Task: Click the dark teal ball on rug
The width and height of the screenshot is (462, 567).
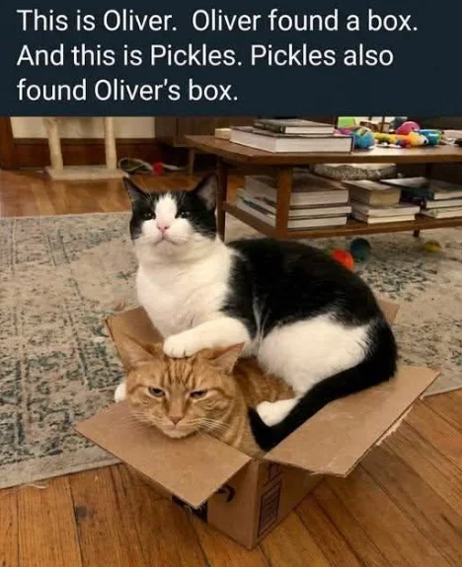Action: point(360,249)
